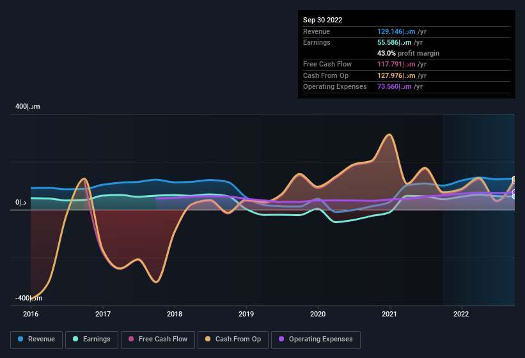Click the Revenue label in the tooltip
This screenshot has width=525, height=358.
click(317, 31)
